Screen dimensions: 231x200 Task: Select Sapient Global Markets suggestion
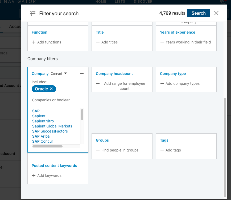tap(52, 126)
